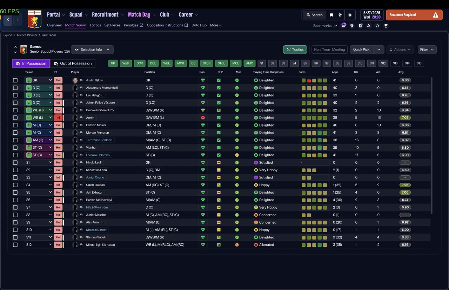
Task: Select the STCR position slot button
Action: [x=207, y=63]
